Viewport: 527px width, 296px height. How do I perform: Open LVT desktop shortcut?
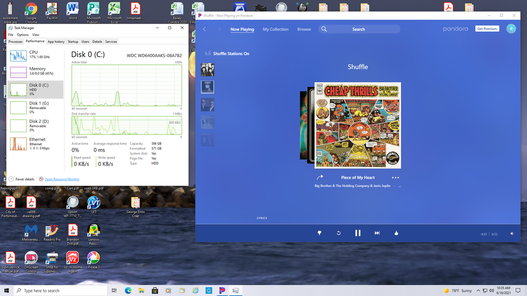coord(93,205)
